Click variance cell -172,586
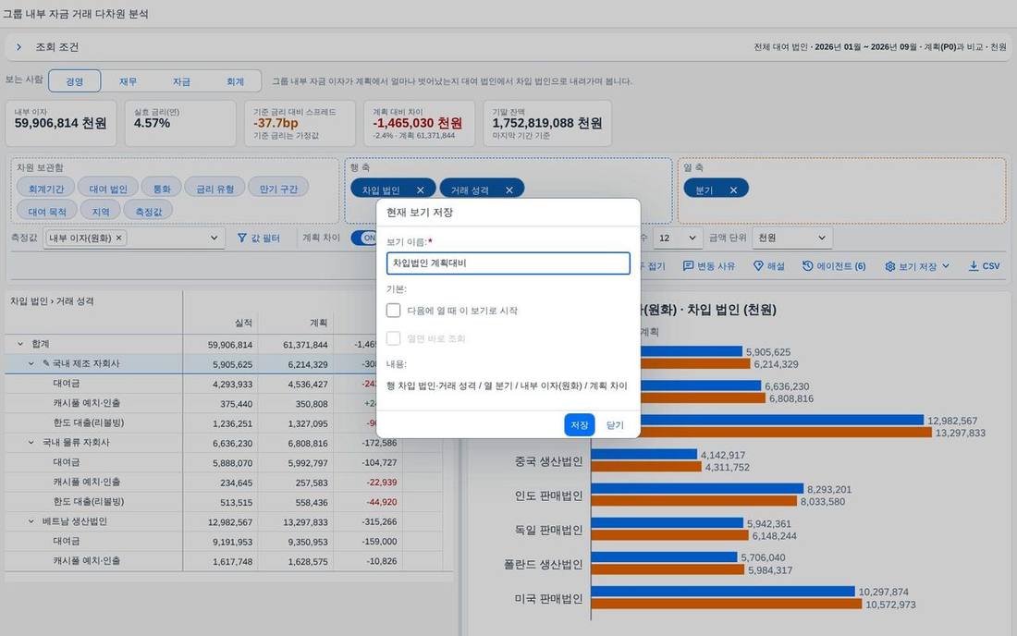 379,443
